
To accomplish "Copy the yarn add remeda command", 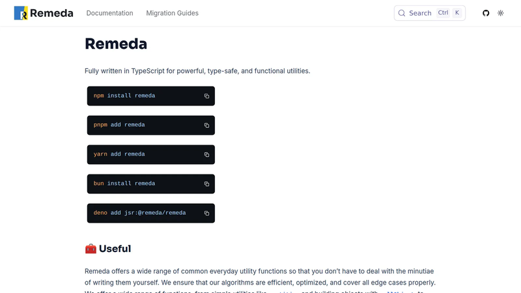I will pos(206,154).
